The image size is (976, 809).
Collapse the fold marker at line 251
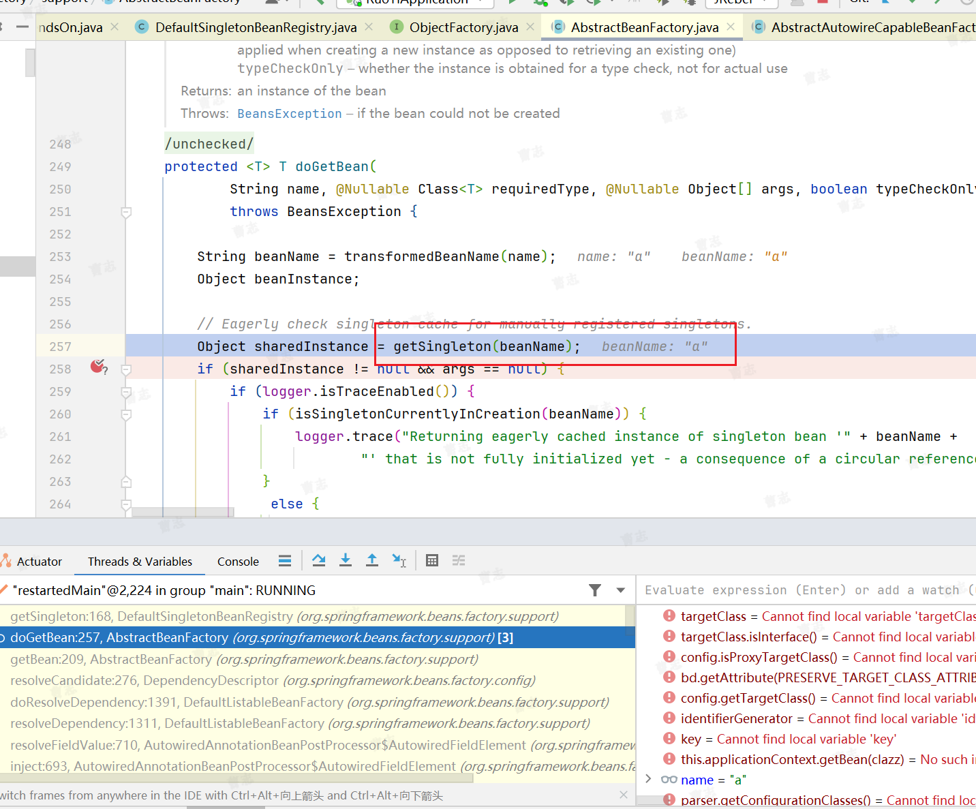[x=126, y=213]
